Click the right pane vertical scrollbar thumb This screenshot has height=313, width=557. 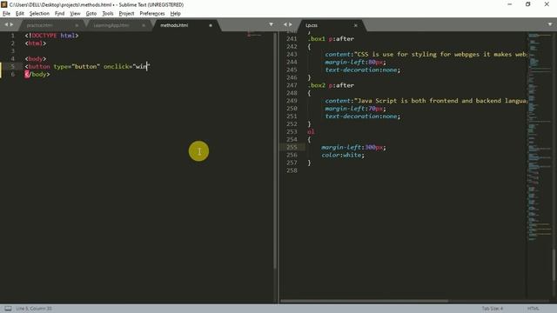pyautogui.click(x=554, y=264)
